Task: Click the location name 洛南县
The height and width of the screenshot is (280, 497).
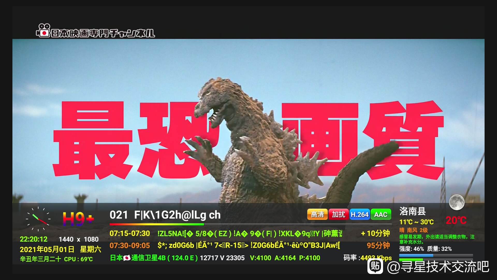Action: 413,211
